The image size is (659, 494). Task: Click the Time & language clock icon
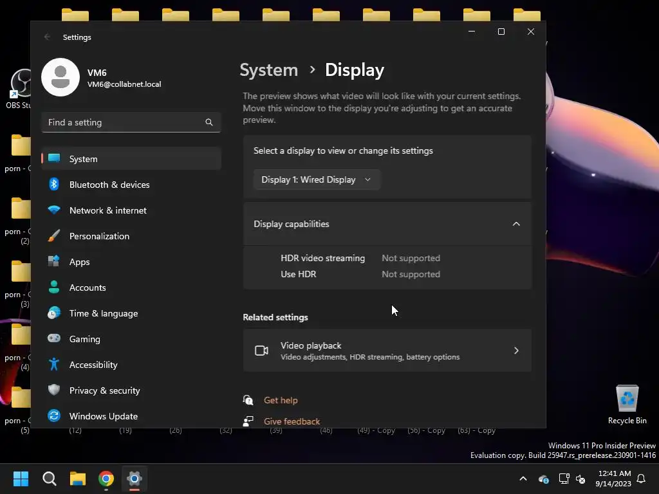(54, 313)
